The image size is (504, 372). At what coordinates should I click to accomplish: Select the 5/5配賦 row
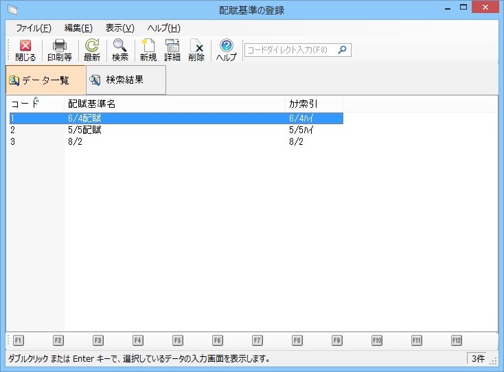click(85, 130)
